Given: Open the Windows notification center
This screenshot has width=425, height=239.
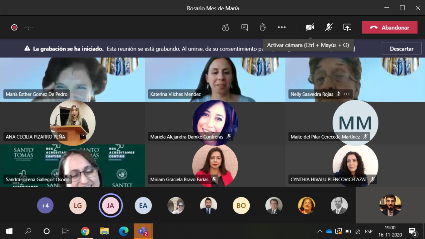Looking at the screenshot, I should click(413, 231).
